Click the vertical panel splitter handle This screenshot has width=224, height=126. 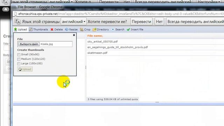click(x=85, y=67)
